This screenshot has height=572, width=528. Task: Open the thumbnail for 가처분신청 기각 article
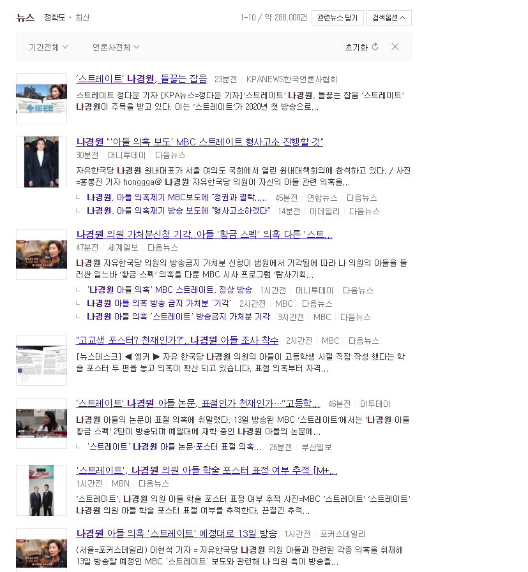[41, 254]
